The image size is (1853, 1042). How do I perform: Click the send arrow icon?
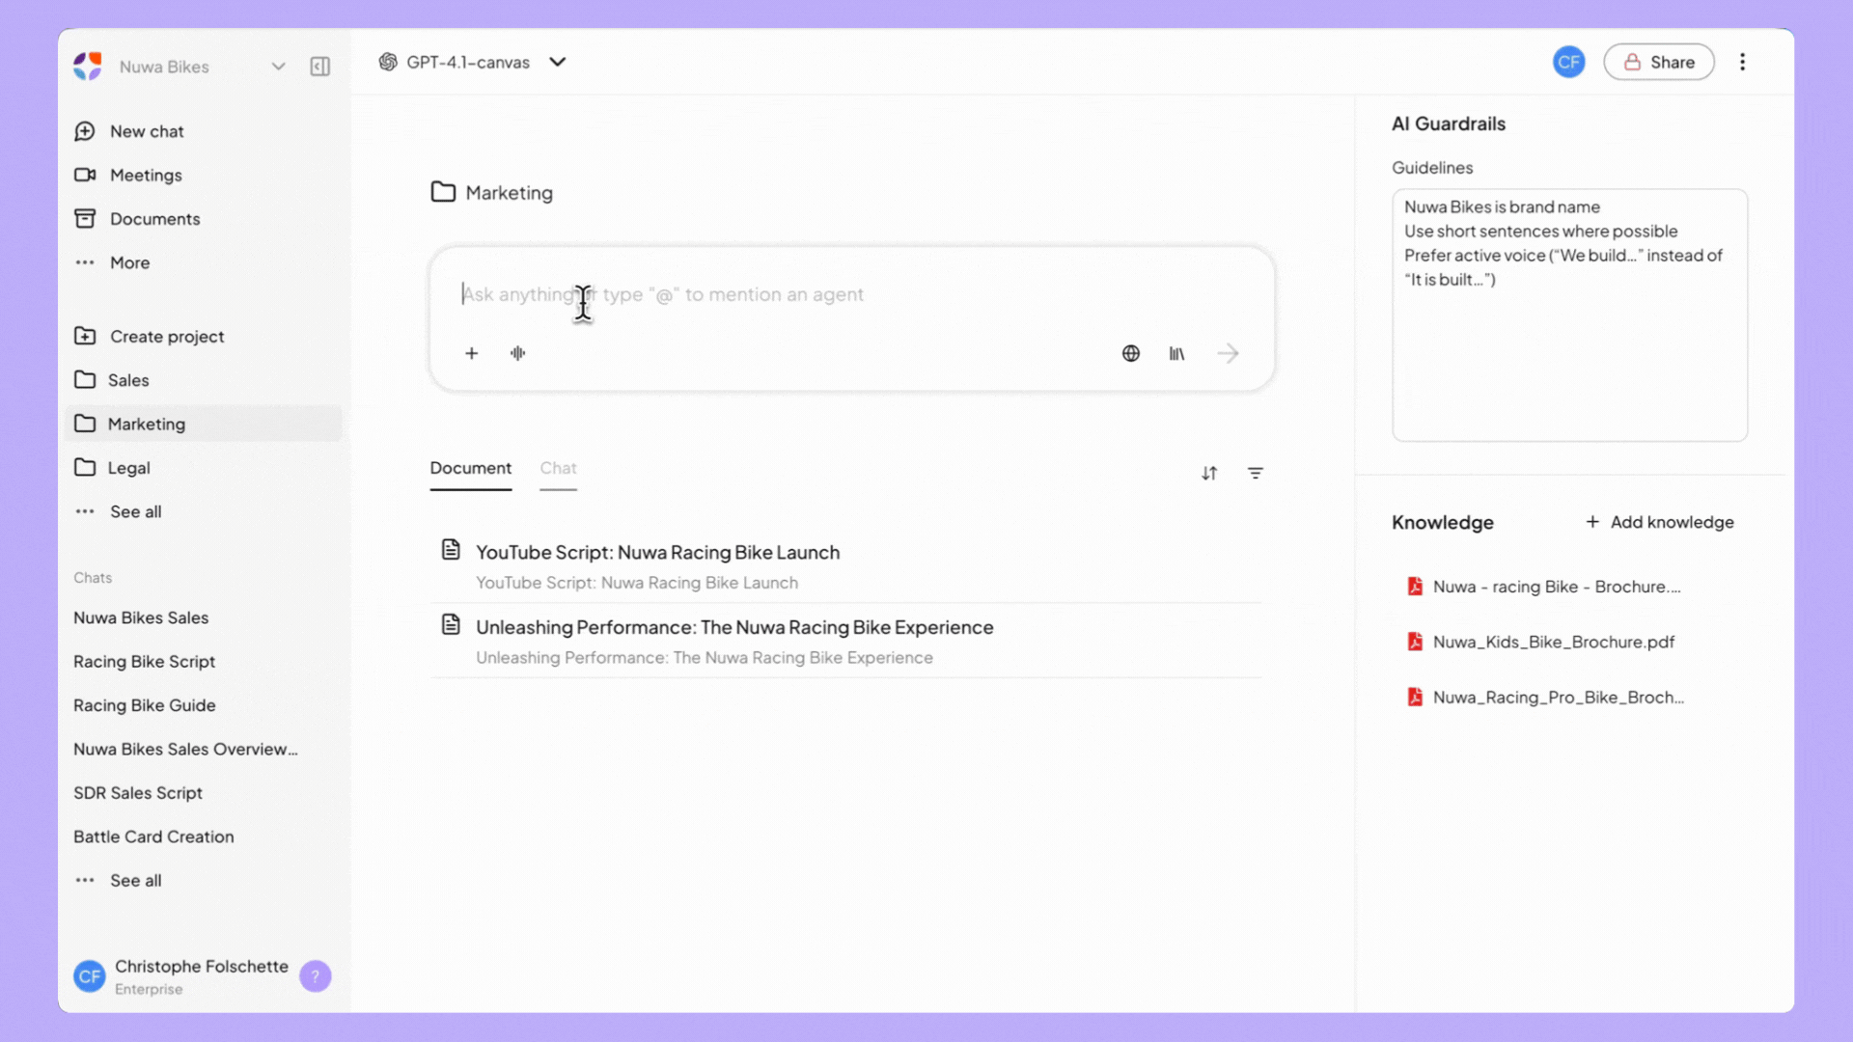pyautogui.click(x=1228, y=353)
